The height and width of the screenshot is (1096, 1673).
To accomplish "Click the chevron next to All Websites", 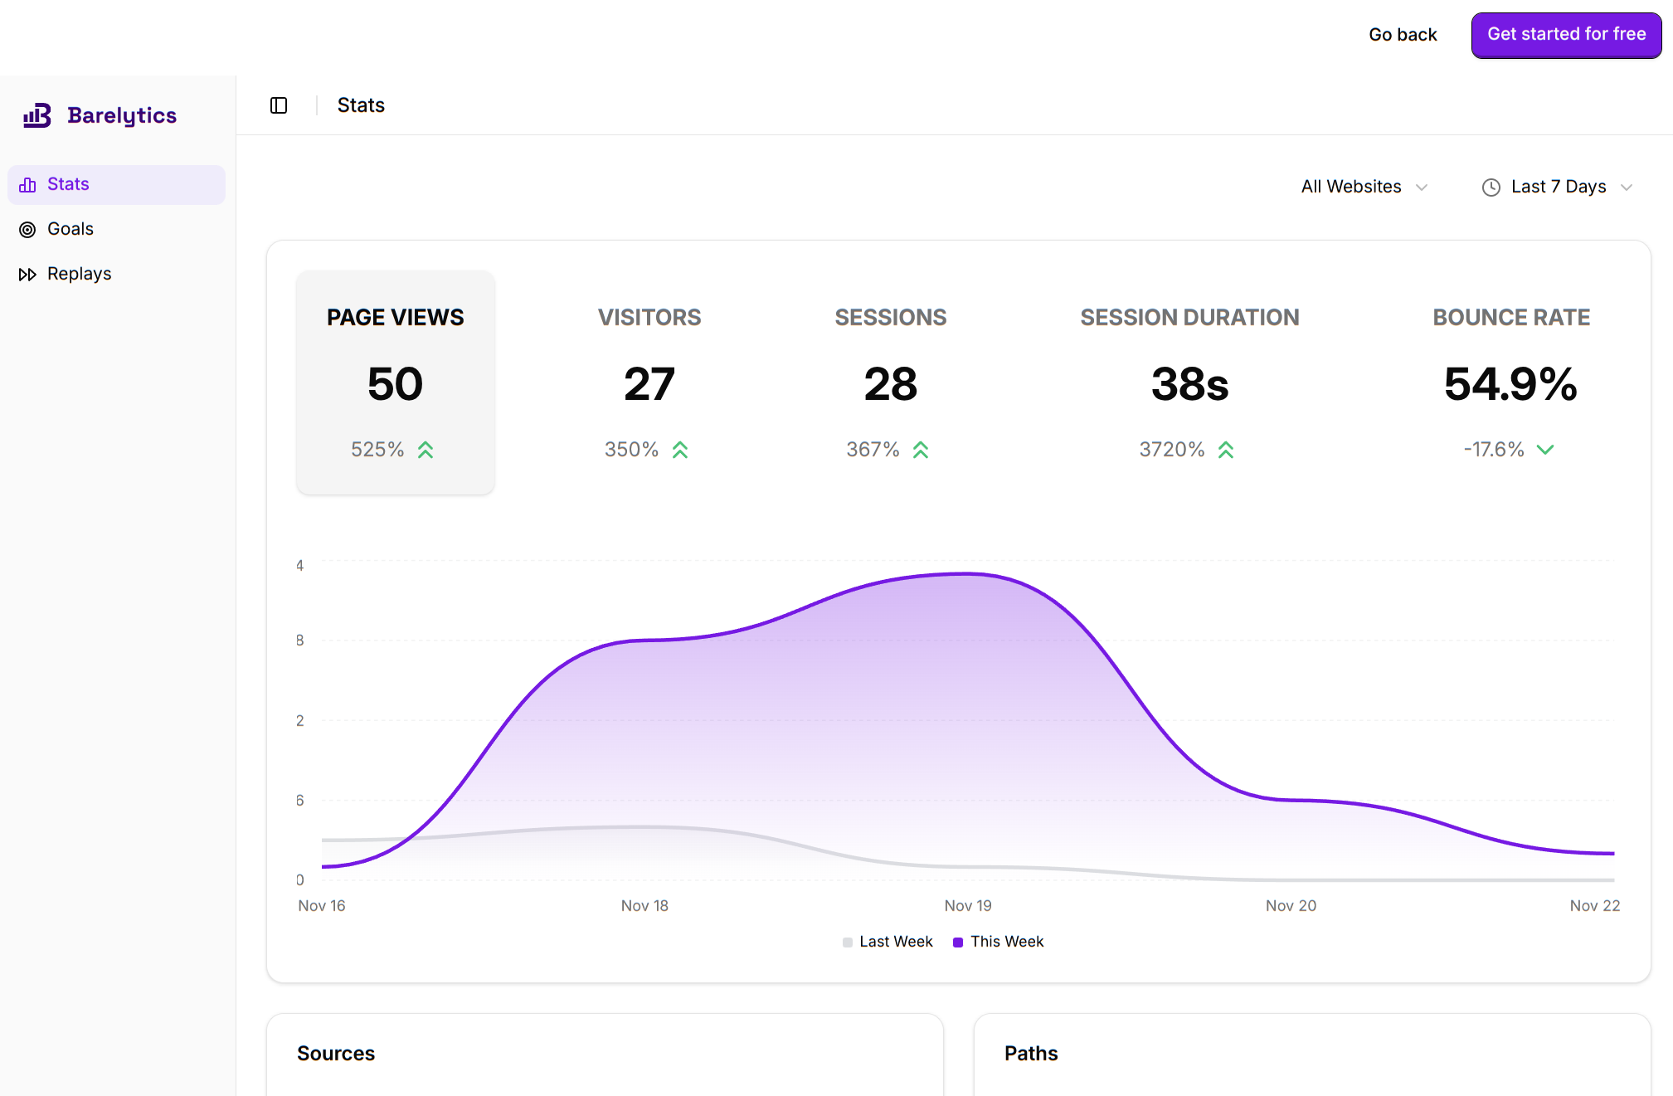I will pyautogui.click(x=1422, y=188).
